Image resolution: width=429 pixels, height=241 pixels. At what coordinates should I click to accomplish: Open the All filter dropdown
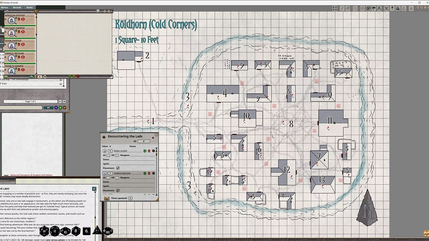tap(48, 107)
